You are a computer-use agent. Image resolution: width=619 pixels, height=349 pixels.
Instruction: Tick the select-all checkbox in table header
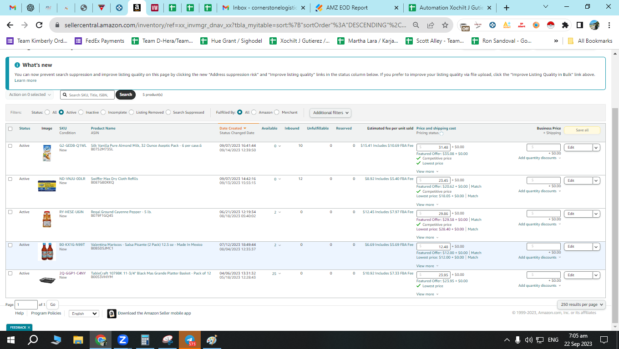click(x=10, y=129)
